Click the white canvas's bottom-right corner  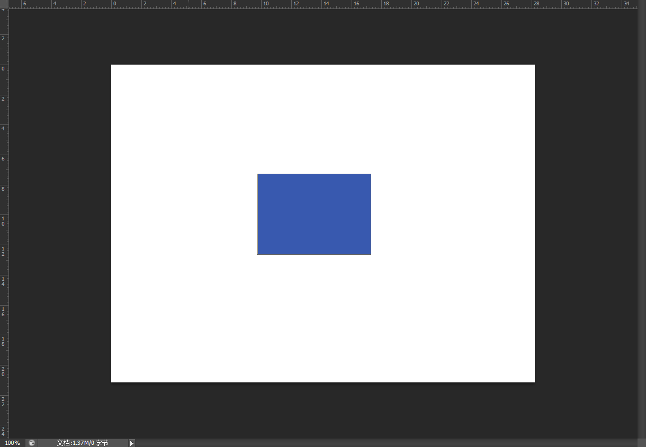click(x=534, y=381)
